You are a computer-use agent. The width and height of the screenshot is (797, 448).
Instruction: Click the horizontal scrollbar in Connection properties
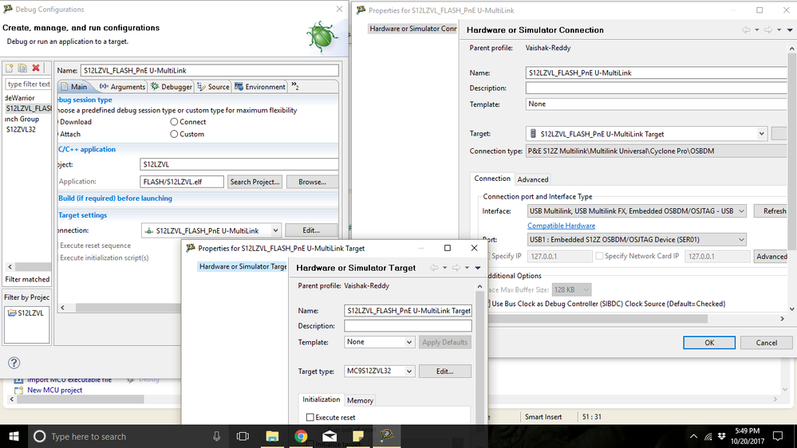click(x=598, y=319)
